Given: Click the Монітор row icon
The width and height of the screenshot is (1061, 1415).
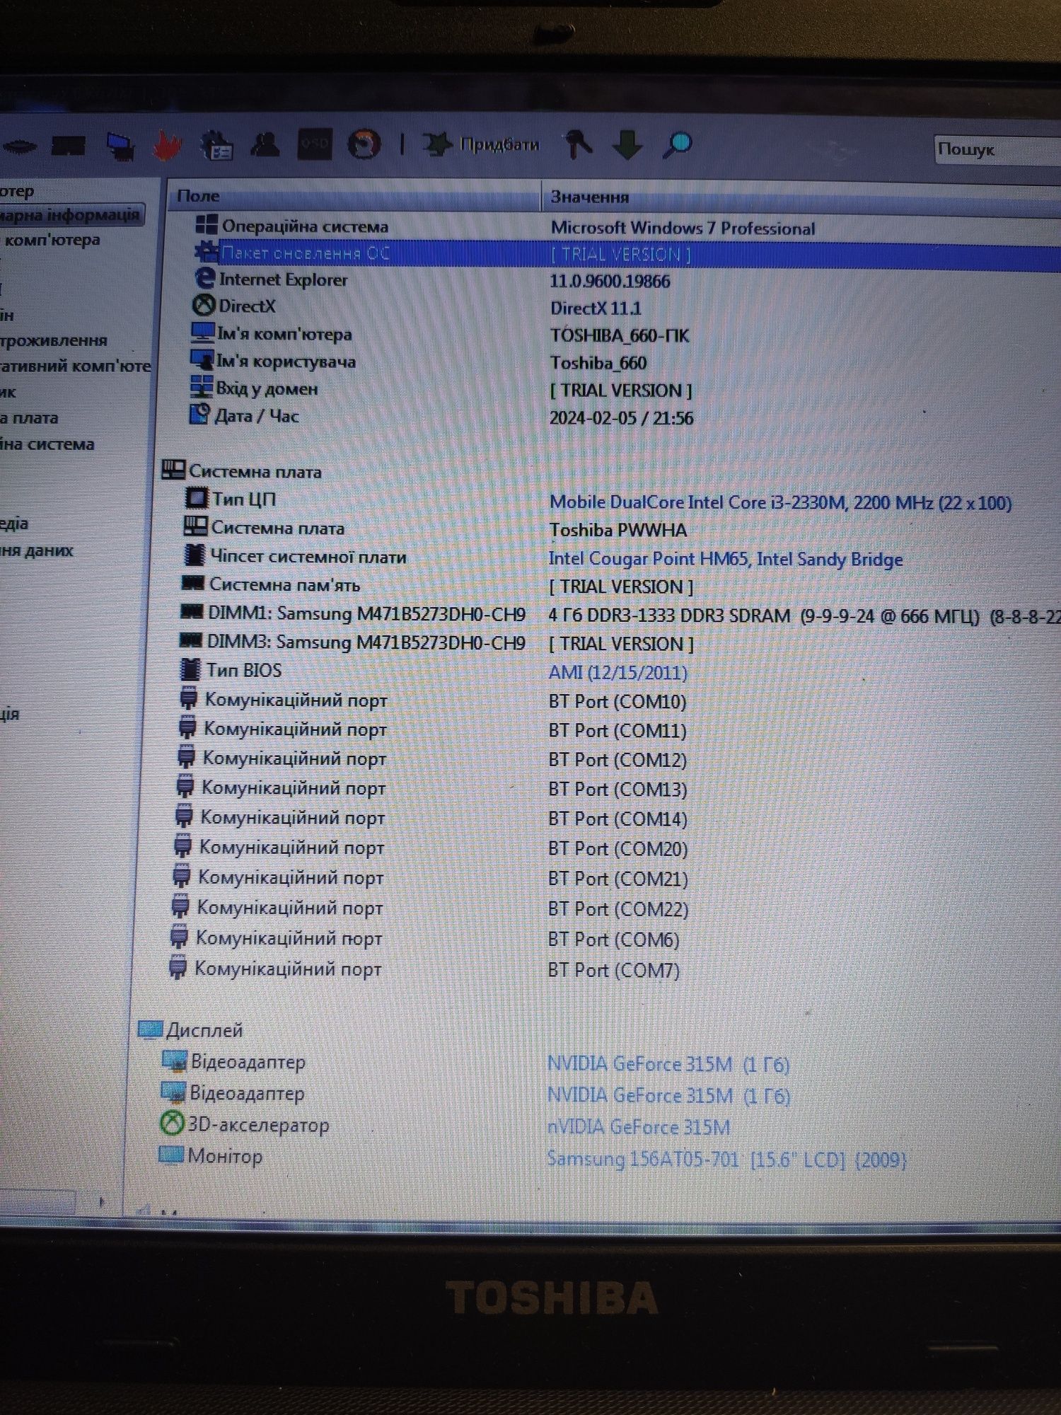Looking at the screenshot, I should click(x=171, y=1155).
